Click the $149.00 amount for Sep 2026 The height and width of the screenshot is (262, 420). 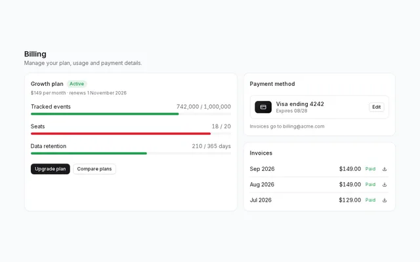pos(350,169)
